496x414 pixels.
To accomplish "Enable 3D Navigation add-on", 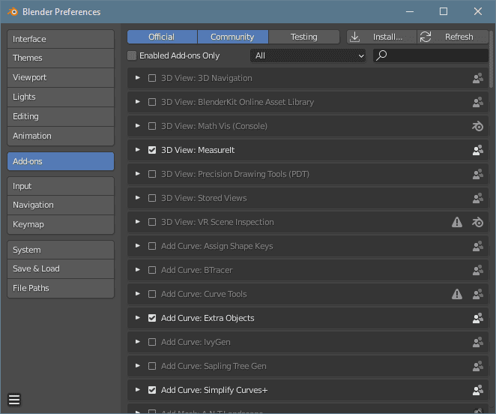I will (152, 78).
